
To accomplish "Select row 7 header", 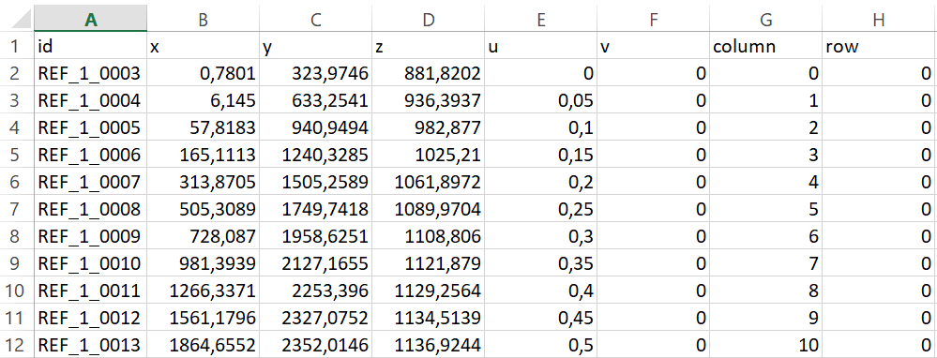I will pos(17,209).
